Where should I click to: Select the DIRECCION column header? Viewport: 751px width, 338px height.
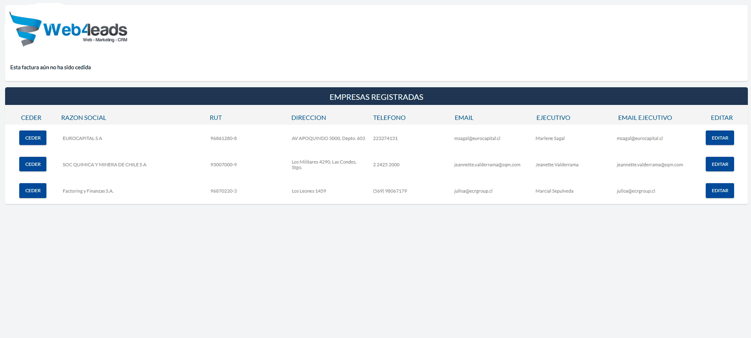[x=308, y=118]
